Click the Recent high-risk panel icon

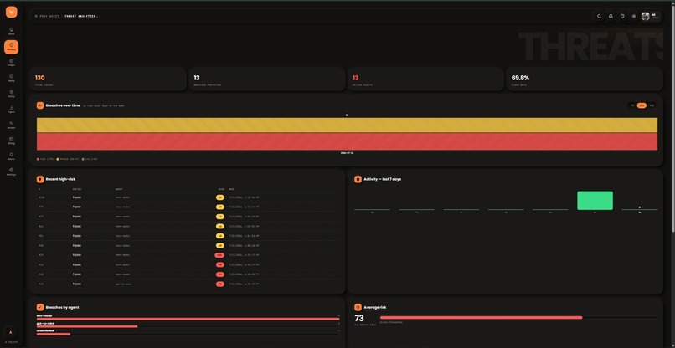[x=40, y=179]
